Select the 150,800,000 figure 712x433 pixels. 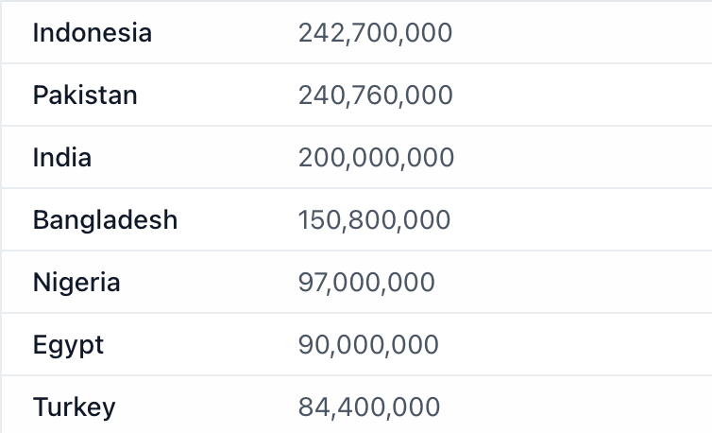coord(374,220)
